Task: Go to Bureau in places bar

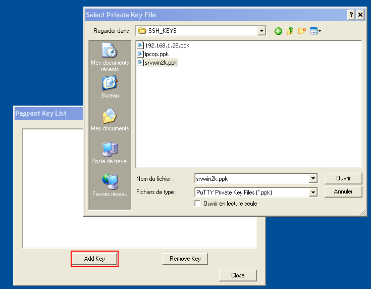Action: click(x=110, y=87)
